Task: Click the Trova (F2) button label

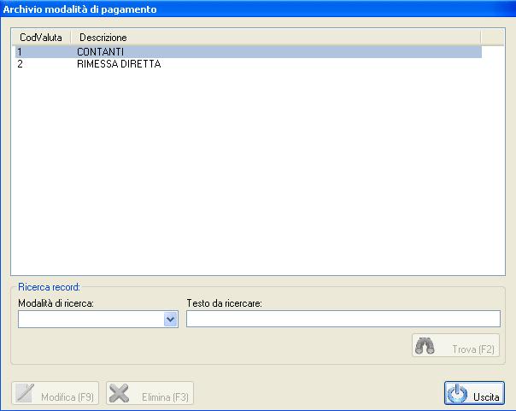Action: tap(473, 349)
